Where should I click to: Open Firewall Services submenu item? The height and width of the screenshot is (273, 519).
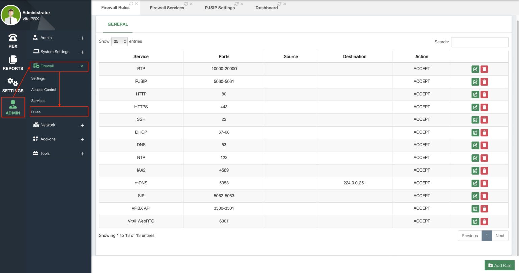(x=38, y=101)
